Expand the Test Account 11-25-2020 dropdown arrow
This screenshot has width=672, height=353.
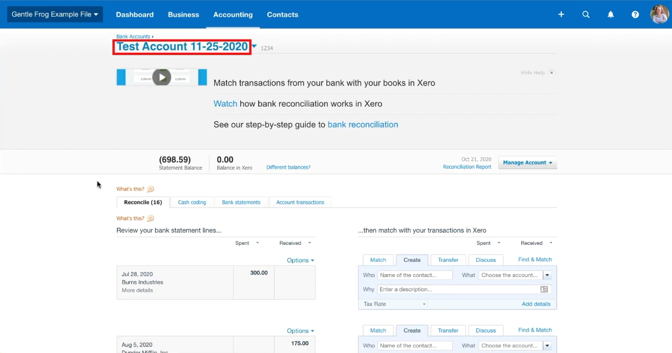click(x=254, y=47)
